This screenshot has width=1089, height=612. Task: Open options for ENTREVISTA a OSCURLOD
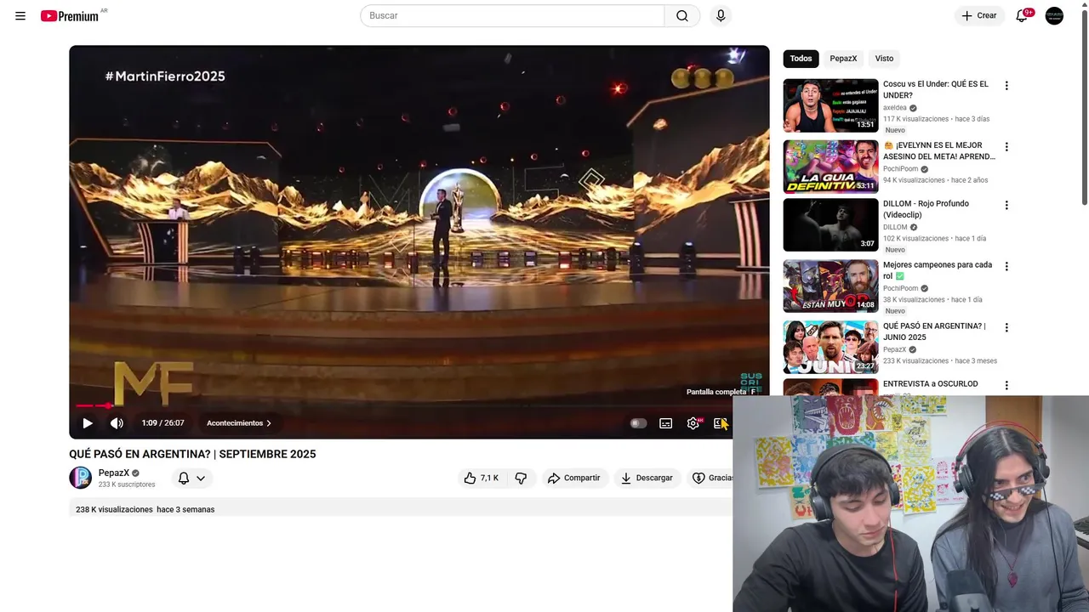(1006, 385)
